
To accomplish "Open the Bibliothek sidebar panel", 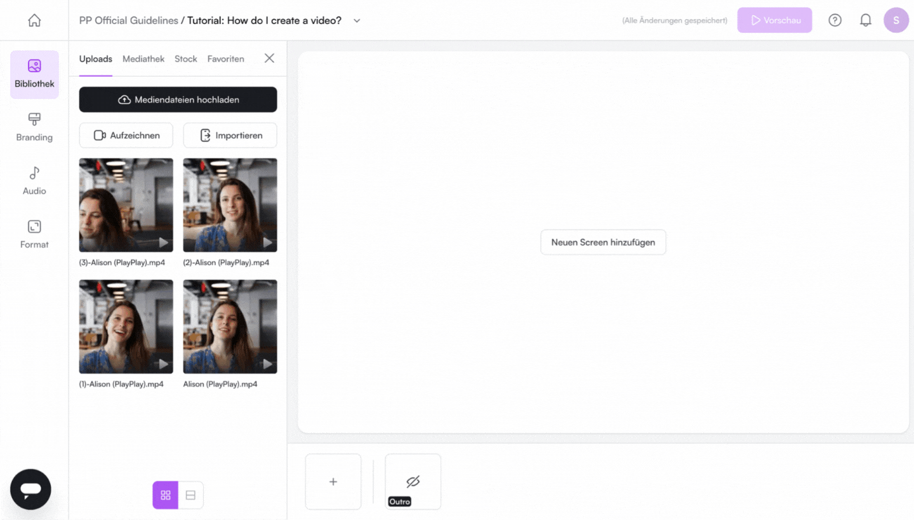I will tap(34, 75).
